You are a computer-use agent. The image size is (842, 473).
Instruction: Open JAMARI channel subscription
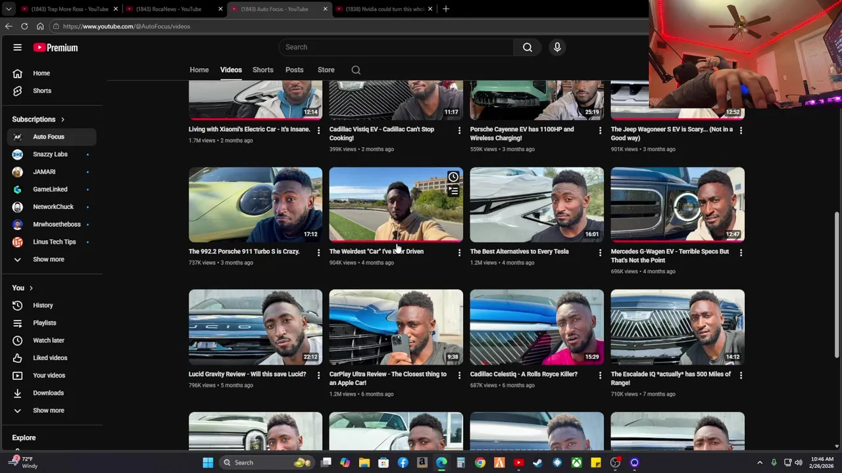coord(52,172)
